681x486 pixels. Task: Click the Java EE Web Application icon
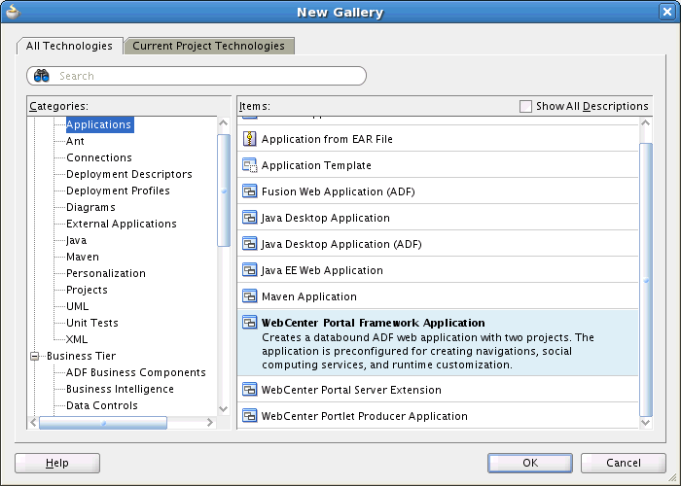point(249,270)
